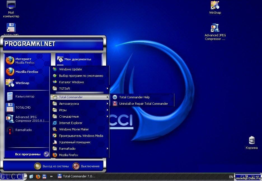Open Проигрыватель Windows Media
262x181 pixels.
pyautogui.click(x=80, y=136)
